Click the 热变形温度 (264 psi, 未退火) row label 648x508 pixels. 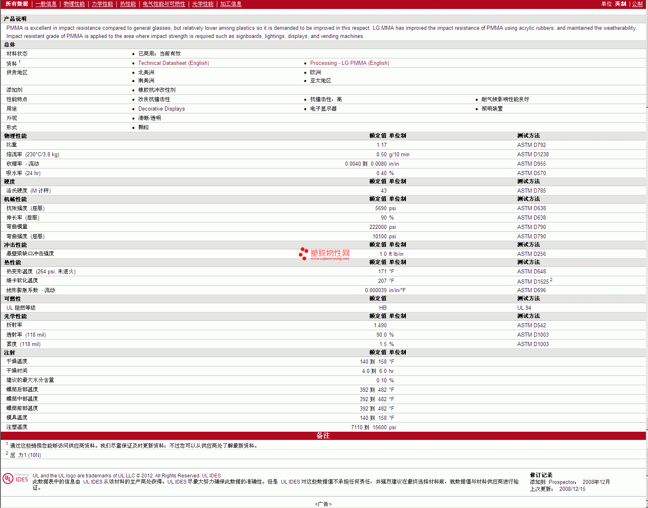tap(41, 272)
